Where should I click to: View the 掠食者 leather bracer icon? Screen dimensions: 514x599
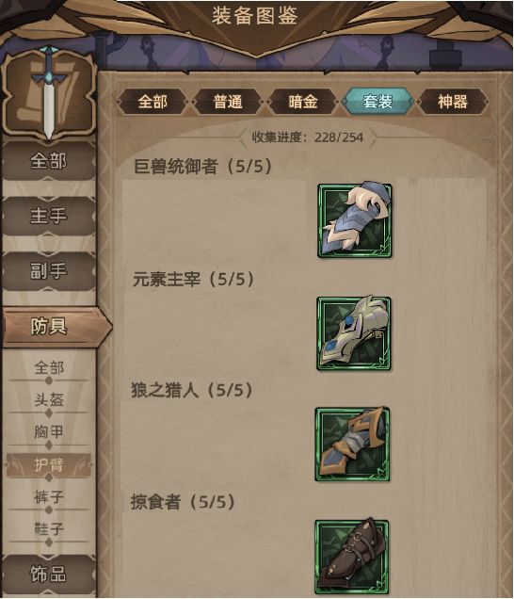[352, 557]
